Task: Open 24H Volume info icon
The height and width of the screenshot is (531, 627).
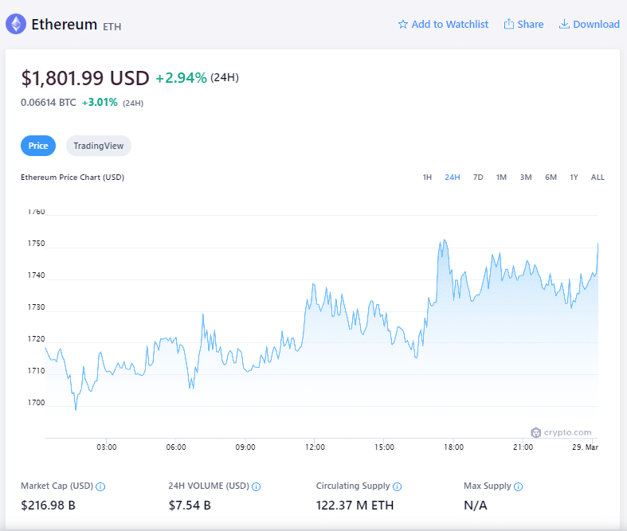Action: pyautogui.click(x=257, y=486)
